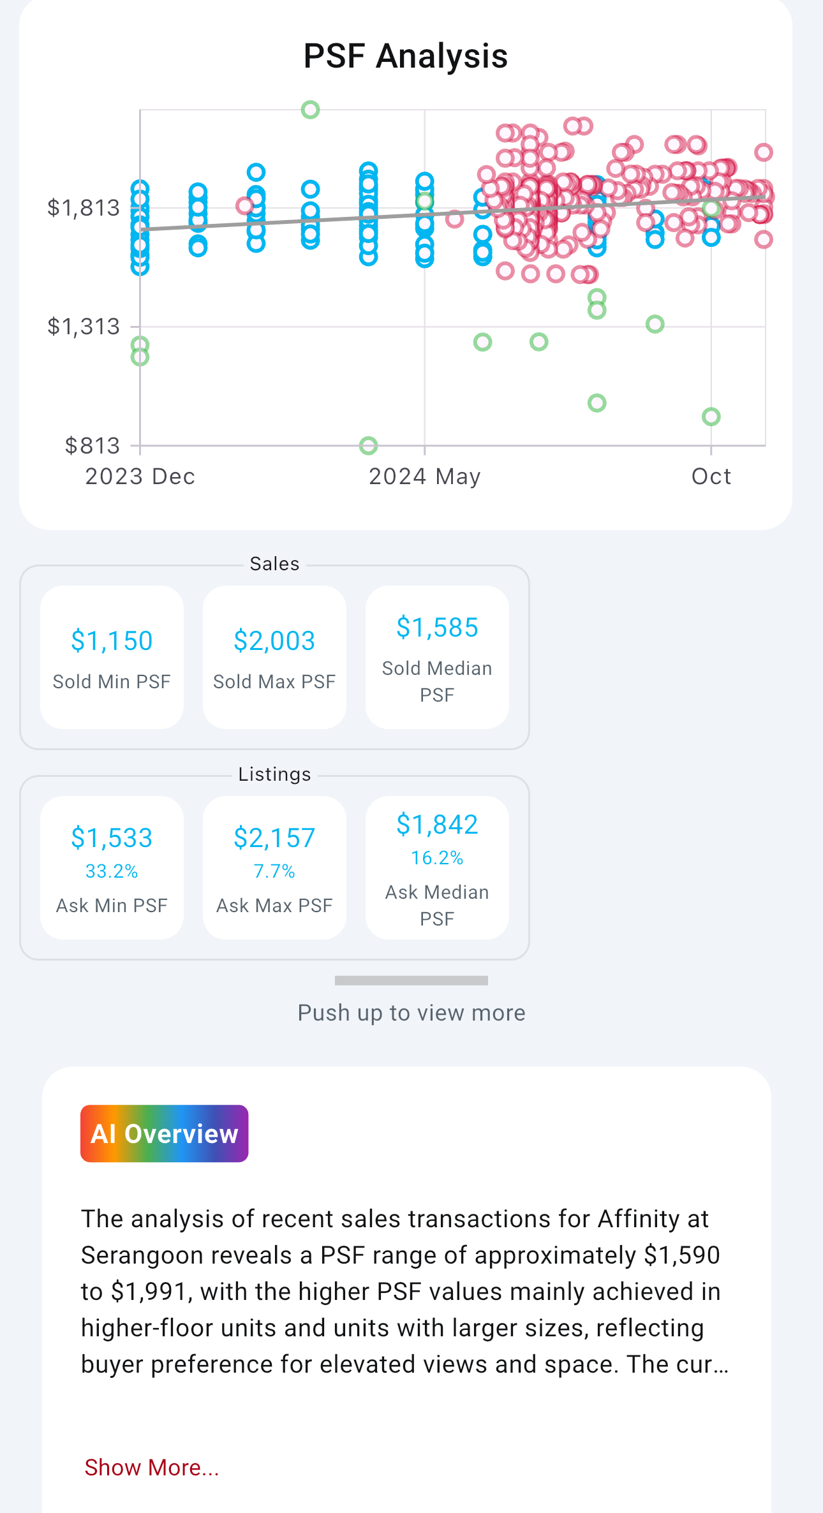
Task: Click the Oct x-axis label
Action: [711, 476]
